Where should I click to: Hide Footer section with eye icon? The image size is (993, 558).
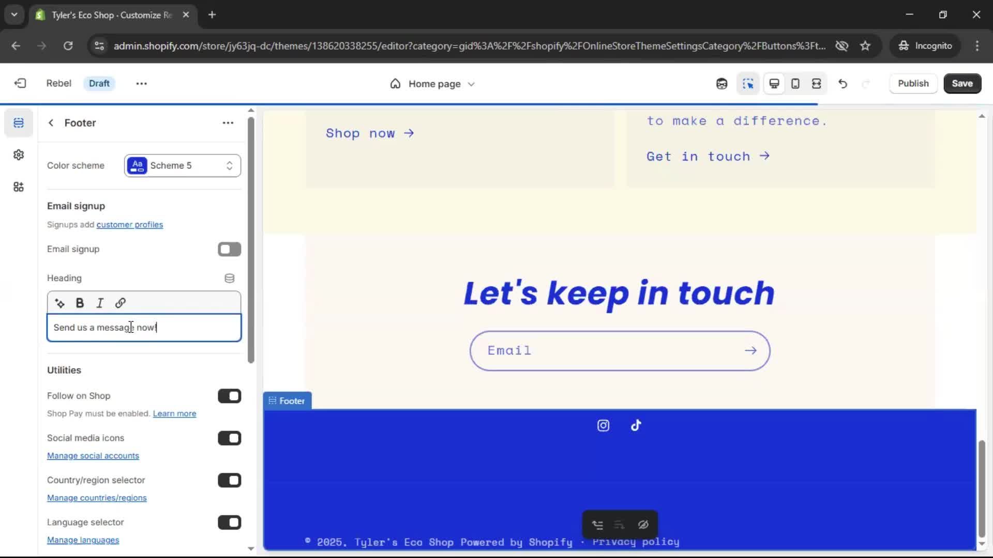[x=643, y=525]
